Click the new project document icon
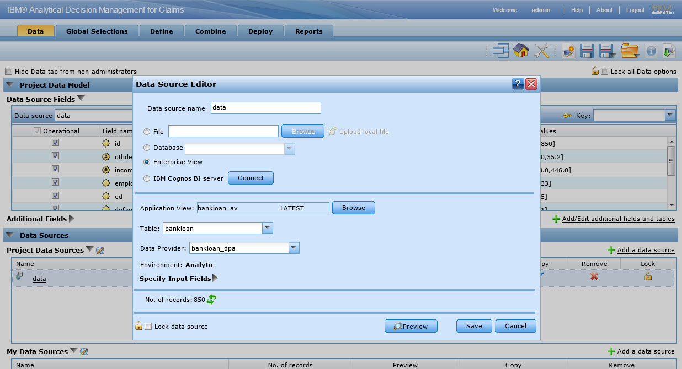682x369 pixels. 569,51
